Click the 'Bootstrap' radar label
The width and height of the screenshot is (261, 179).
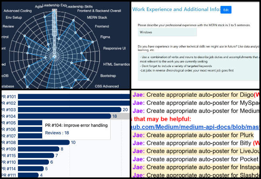[x=108, y=76]
